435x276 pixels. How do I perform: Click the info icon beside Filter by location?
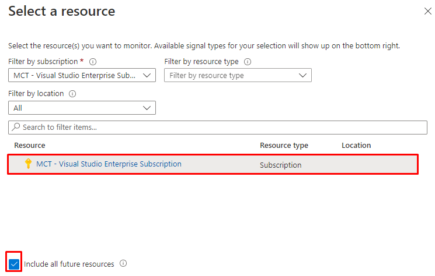pyautogui.click(x=73, y=94)
